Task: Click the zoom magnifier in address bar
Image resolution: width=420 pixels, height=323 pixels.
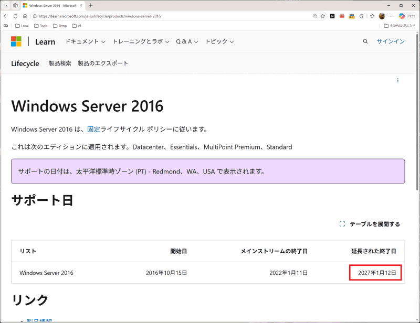Action: coord(315,16)
